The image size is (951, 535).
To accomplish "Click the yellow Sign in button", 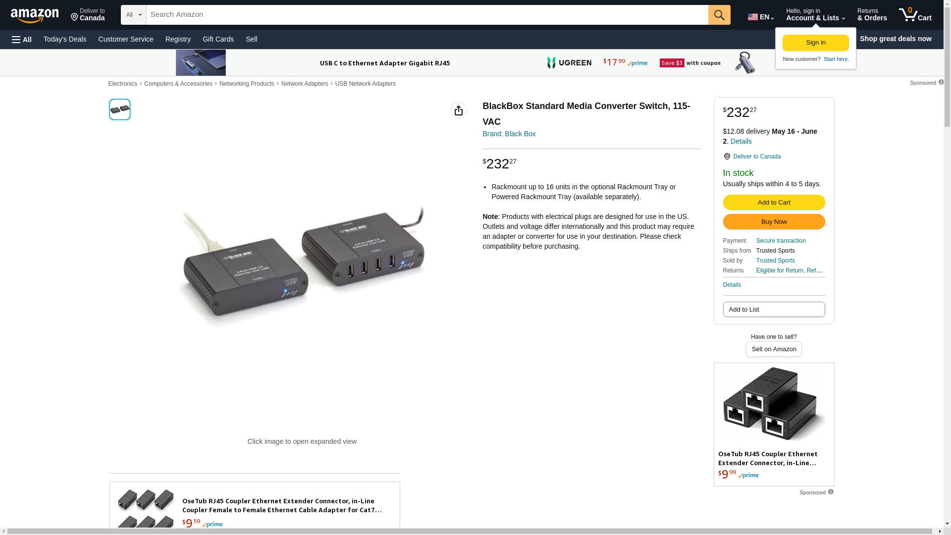I will point(815,43).
